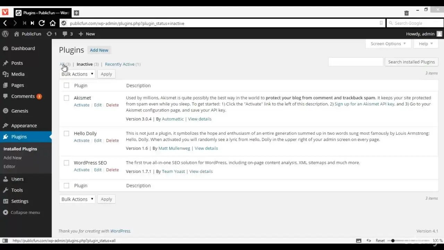Expand the Help panel

pyautogui.click(x=426, y=43)
